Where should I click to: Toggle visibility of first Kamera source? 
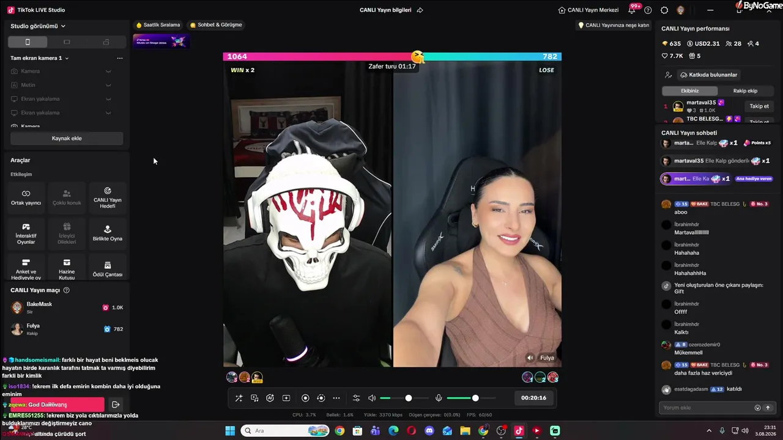108,71
